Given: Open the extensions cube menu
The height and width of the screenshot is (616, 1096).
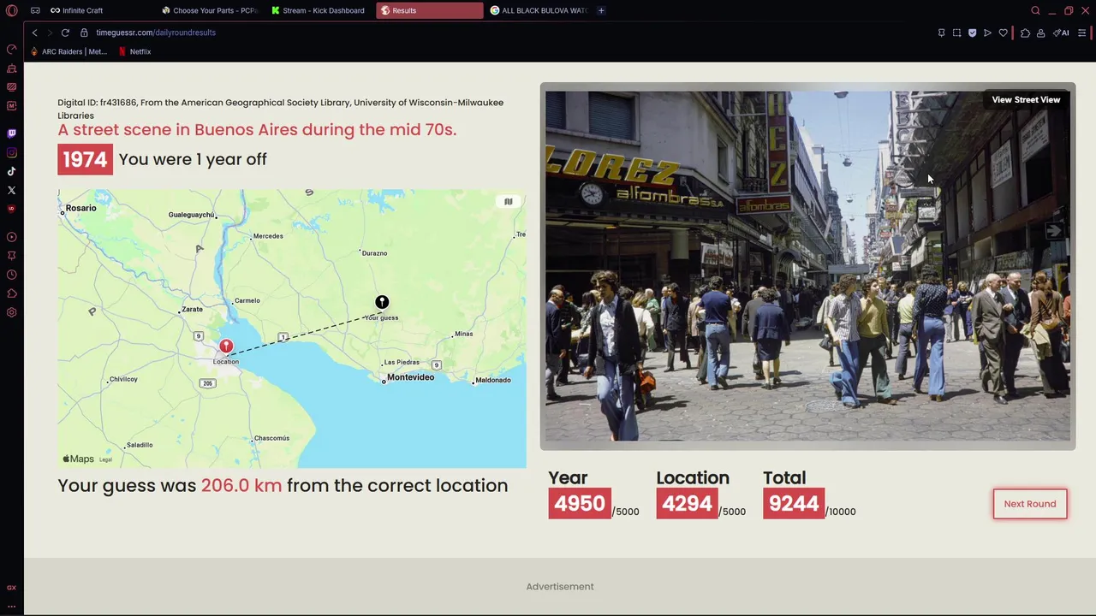Looking at the screenshot, I should 1025,33.
